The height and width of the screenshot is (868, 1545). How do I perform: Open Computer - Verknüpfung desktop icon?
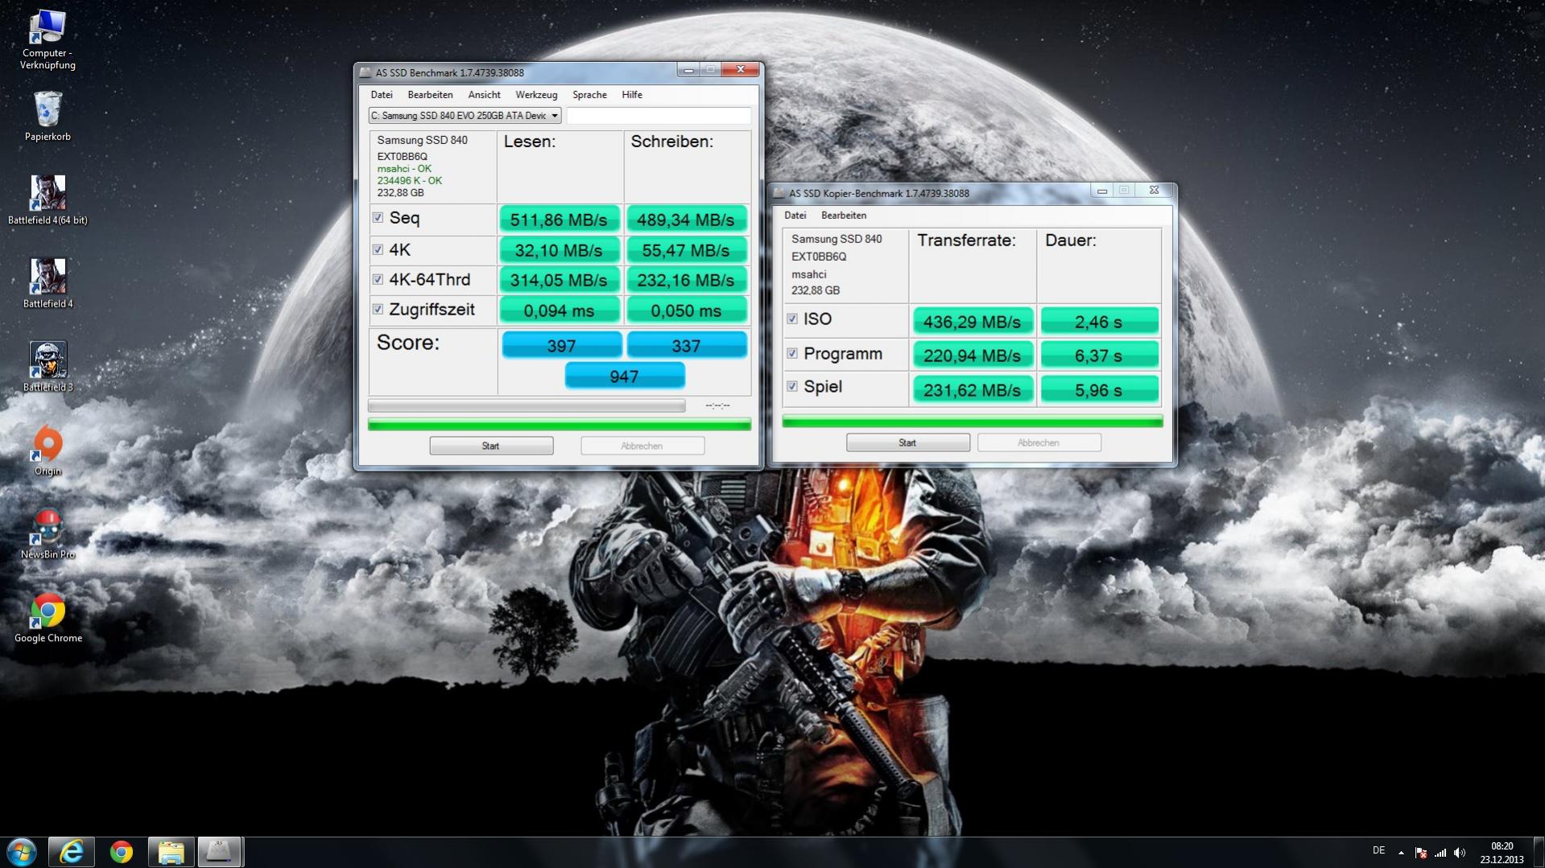[x=48, y=39]
